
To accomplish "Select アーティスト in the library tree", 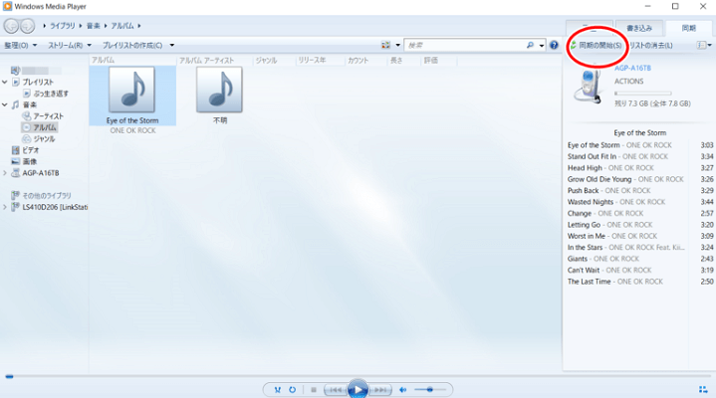I will click(x=48, y=116).
